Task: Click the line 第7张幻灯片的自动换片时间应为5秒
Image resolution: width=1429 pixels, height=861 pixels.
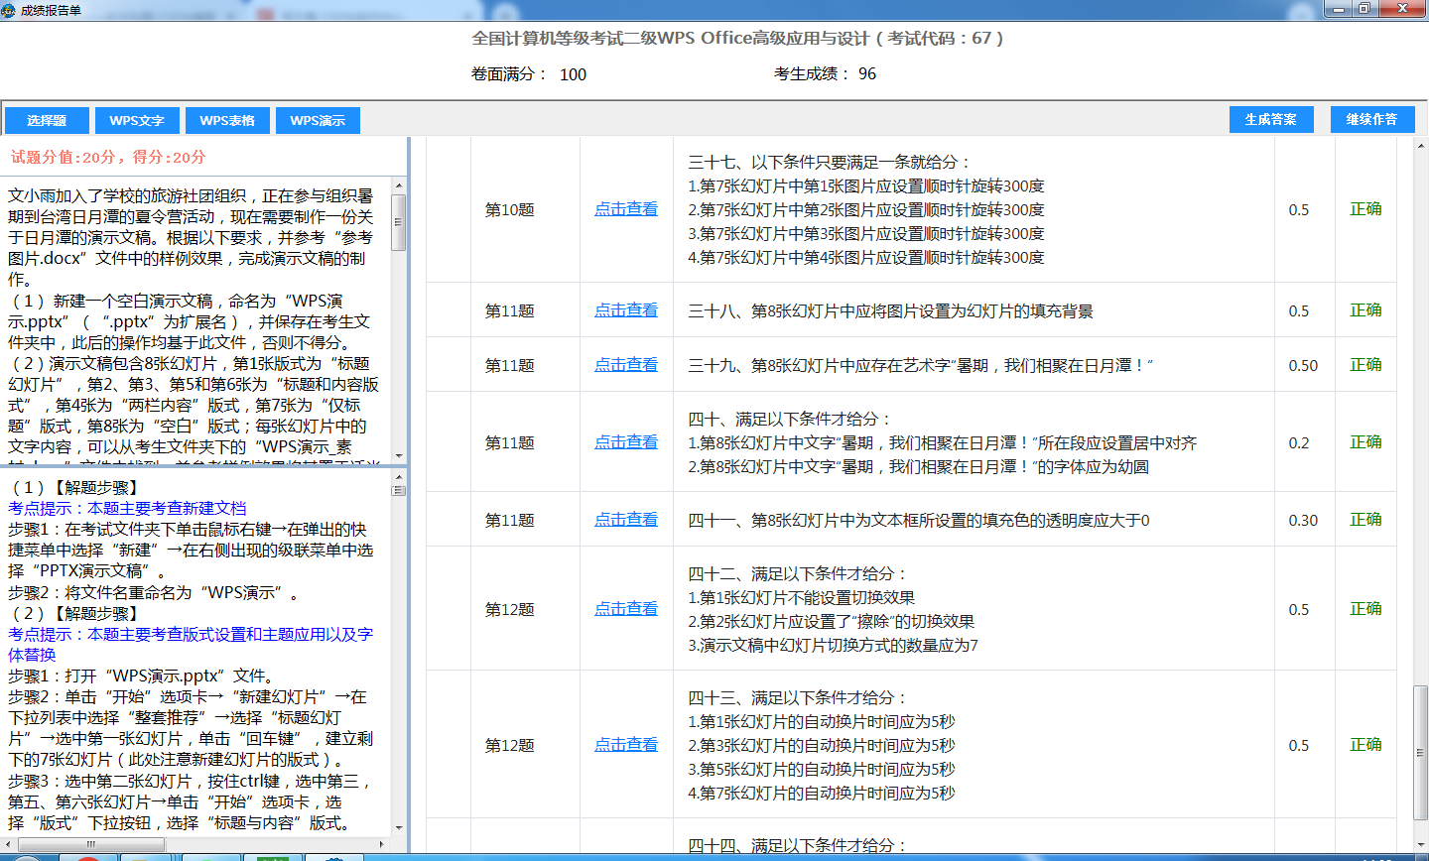Action: click(822, 794)
